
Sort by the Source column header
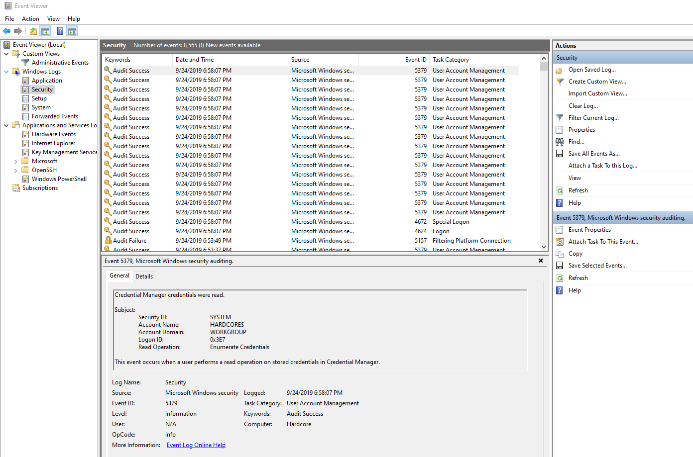tap(323, 60)
